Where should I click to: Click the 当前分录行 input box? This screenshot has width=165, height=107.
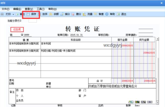click(x=32, y=20)
